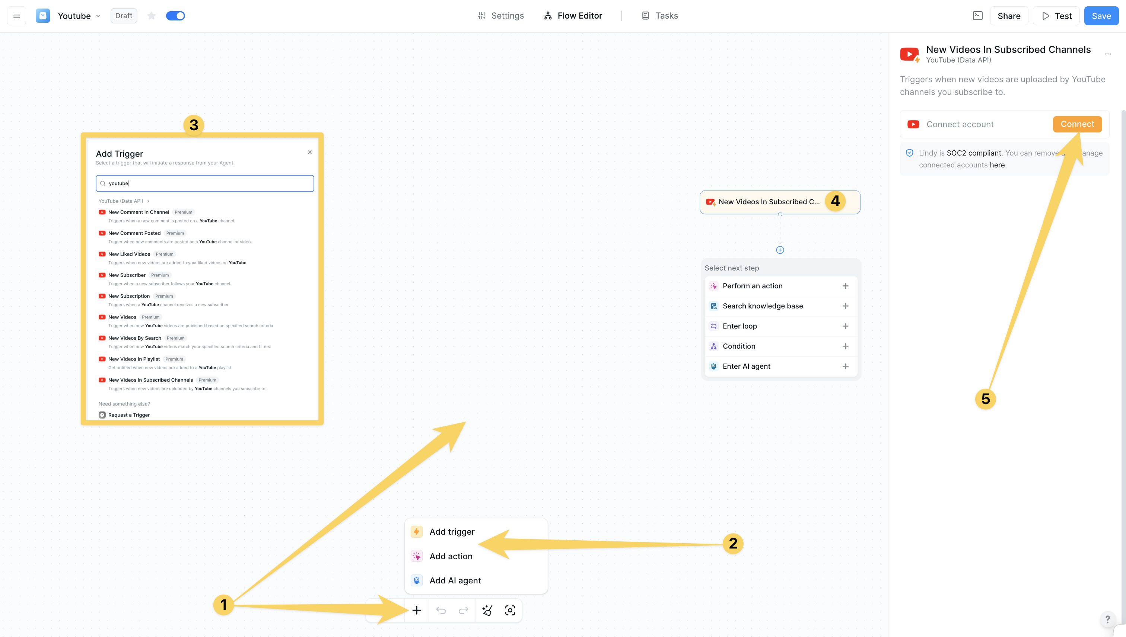This screenshot has height=637, width=1126.
Task: Open the Tasks tab
Action: [660, 15]
